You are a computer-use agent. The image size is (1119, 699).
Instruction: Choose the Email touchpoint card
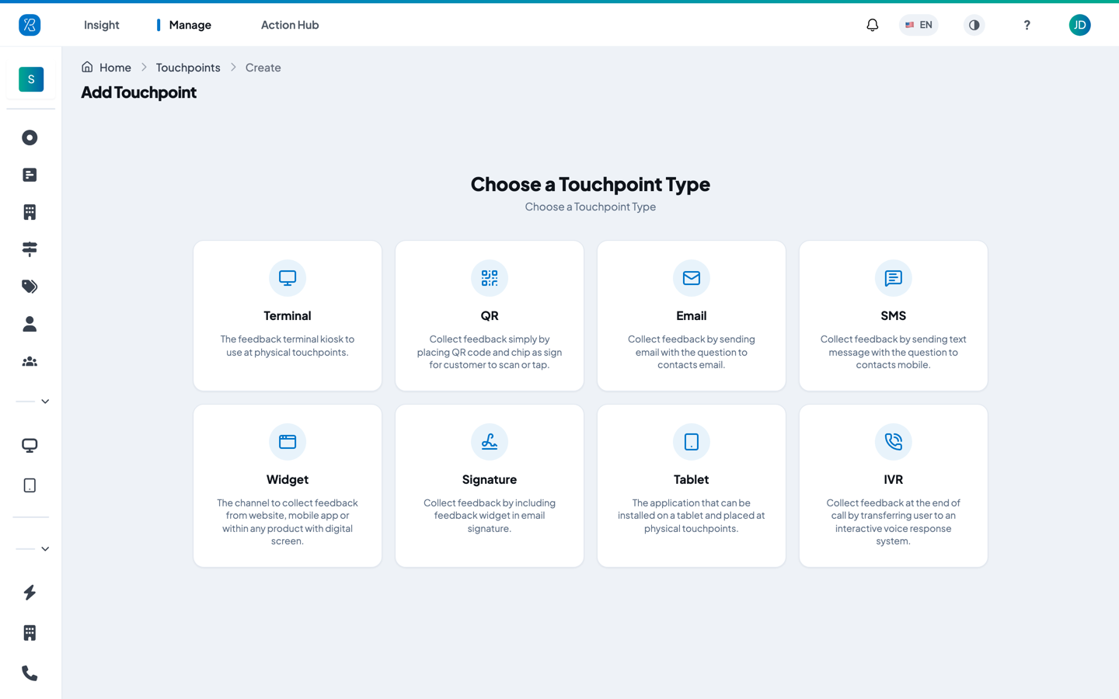tap(692, 315)
